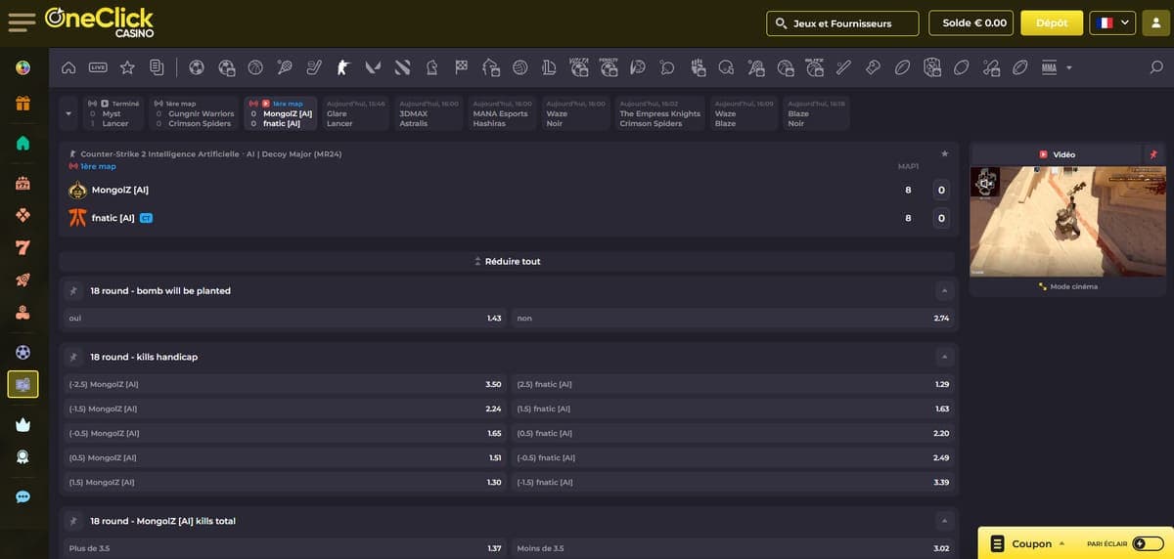This screenshot has height=559, width=1174.
Task: Open the LIVE events icon
Action: pyautogui.click(x=98, y=67)
